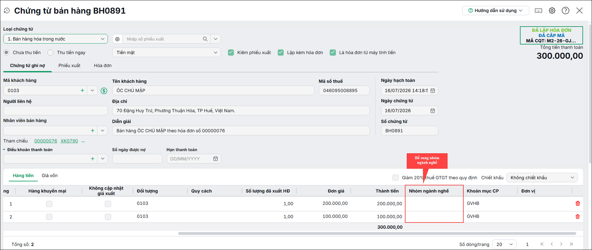
Task: Sort by the Nhóm ngành nghề column header
Action: tap(429, 191)
